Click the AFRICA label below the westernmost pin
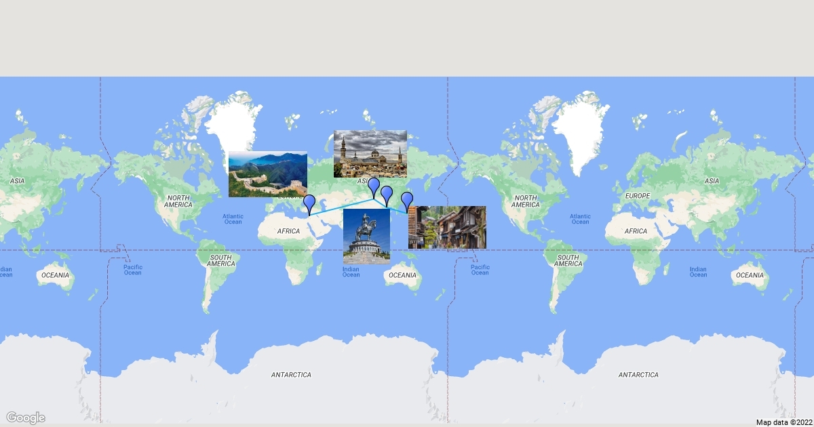The image size is (814, 427). click(x=288, y=231)
